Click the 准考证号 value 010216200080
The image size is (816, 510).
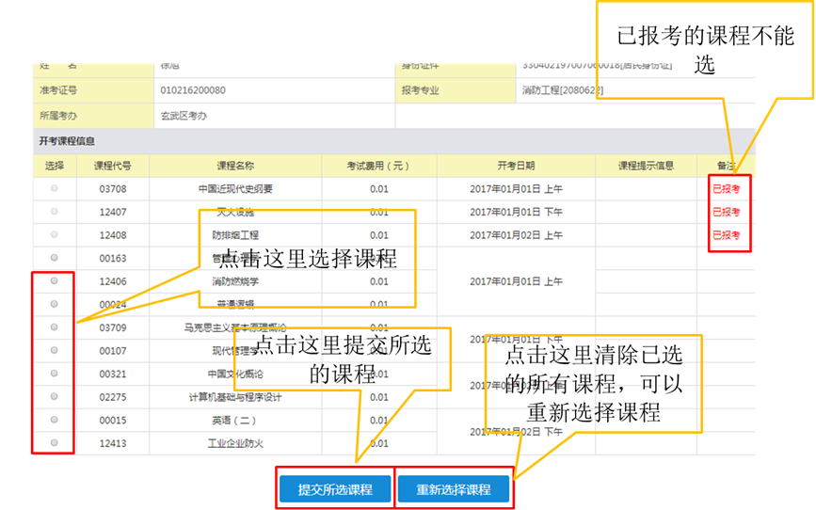pos(193,91)
